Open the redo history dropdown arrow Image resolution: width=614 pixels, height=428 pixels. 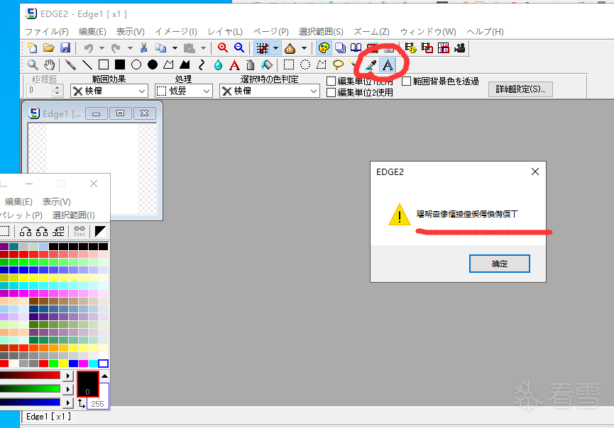[x=130, y=48]
